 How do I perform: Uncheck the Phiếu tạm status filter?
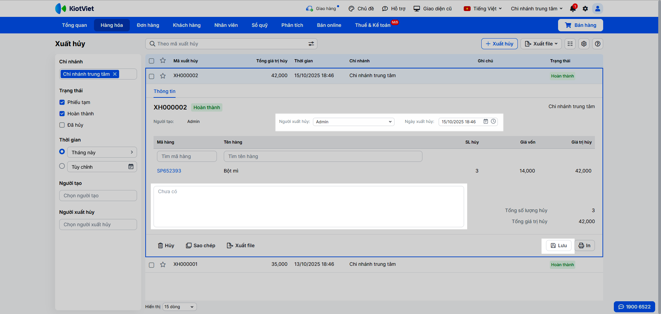tap(62, 102)
